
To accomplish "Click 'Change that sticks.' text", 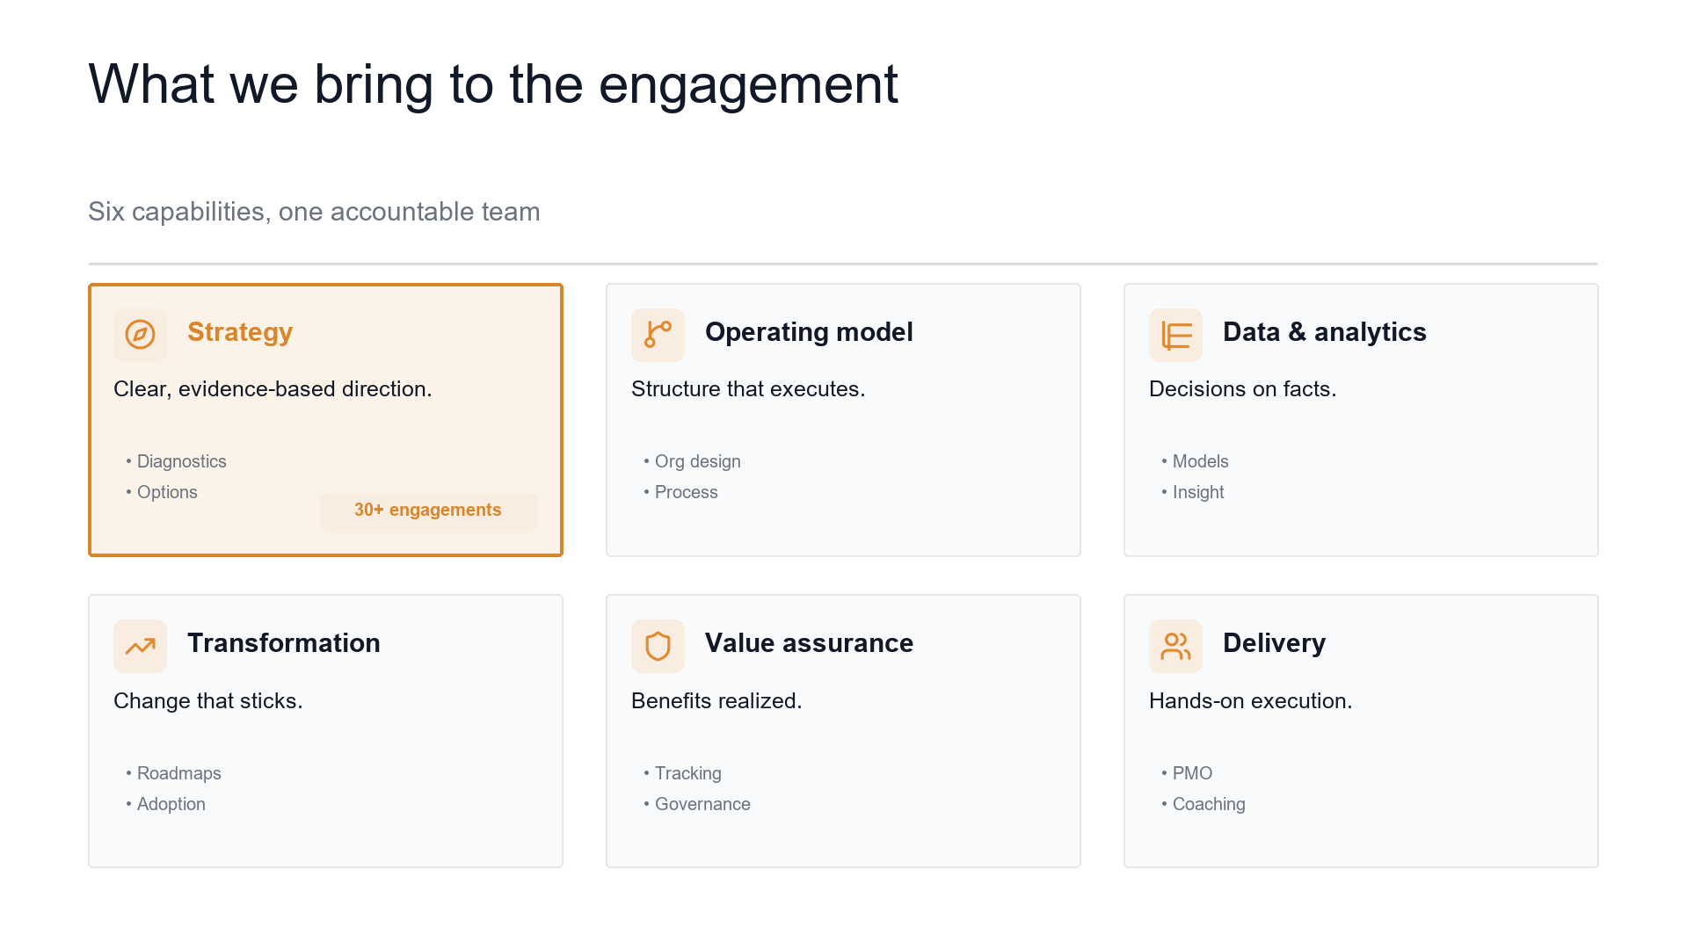I will pyautogui.click(x=207, y=701).
